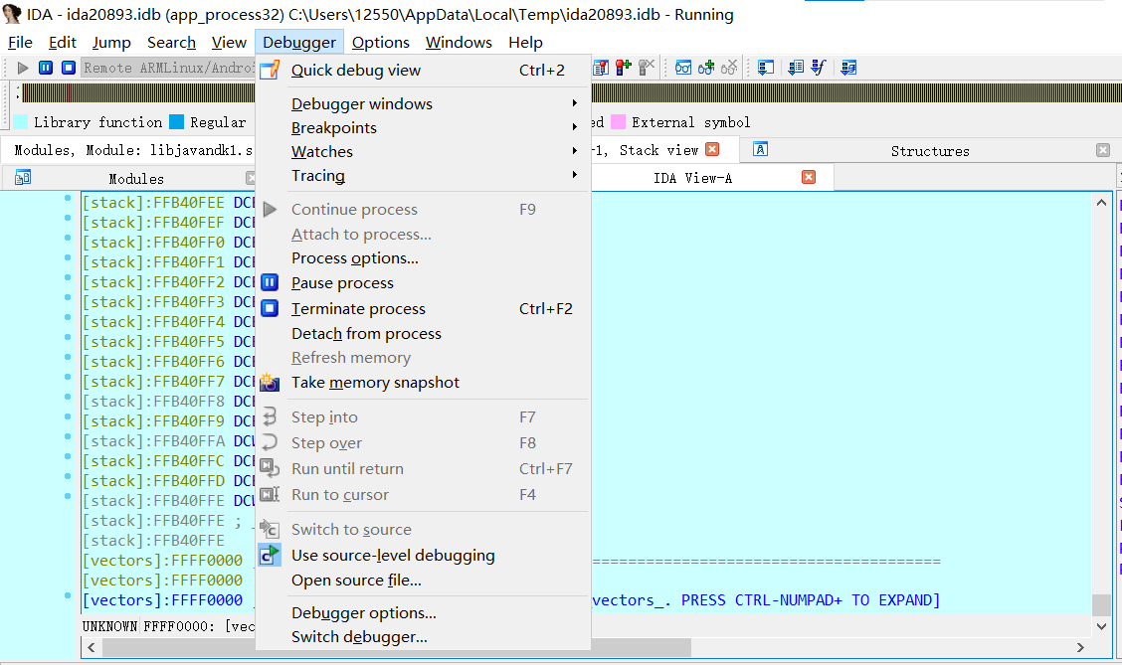This screenshot has width=1122, height=665.
Task: Select Quick debug view menu entry
Action: pos(423,70)
